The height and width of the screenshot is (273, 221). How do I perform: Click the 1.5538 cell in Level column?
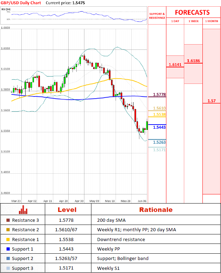[66, 240]
